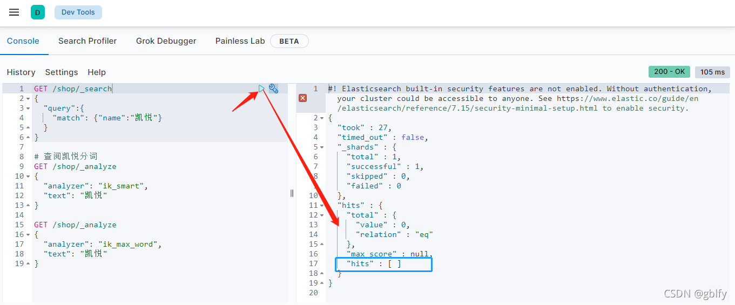The image size is (735, 305).
Task: Open the Search Profiler tab
Action: [x=87, y=41]
